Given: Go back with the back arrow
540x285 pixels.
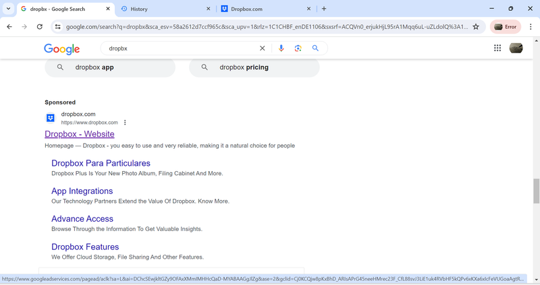Looking at the screenshot, I should [9, 27].
